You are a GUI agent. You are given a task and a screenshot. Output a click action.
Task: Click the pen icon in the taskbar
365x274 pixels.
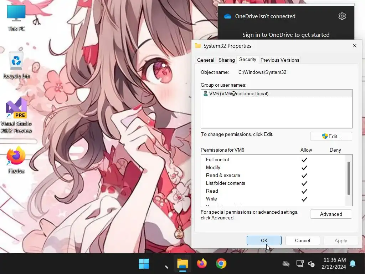point(166,266)
